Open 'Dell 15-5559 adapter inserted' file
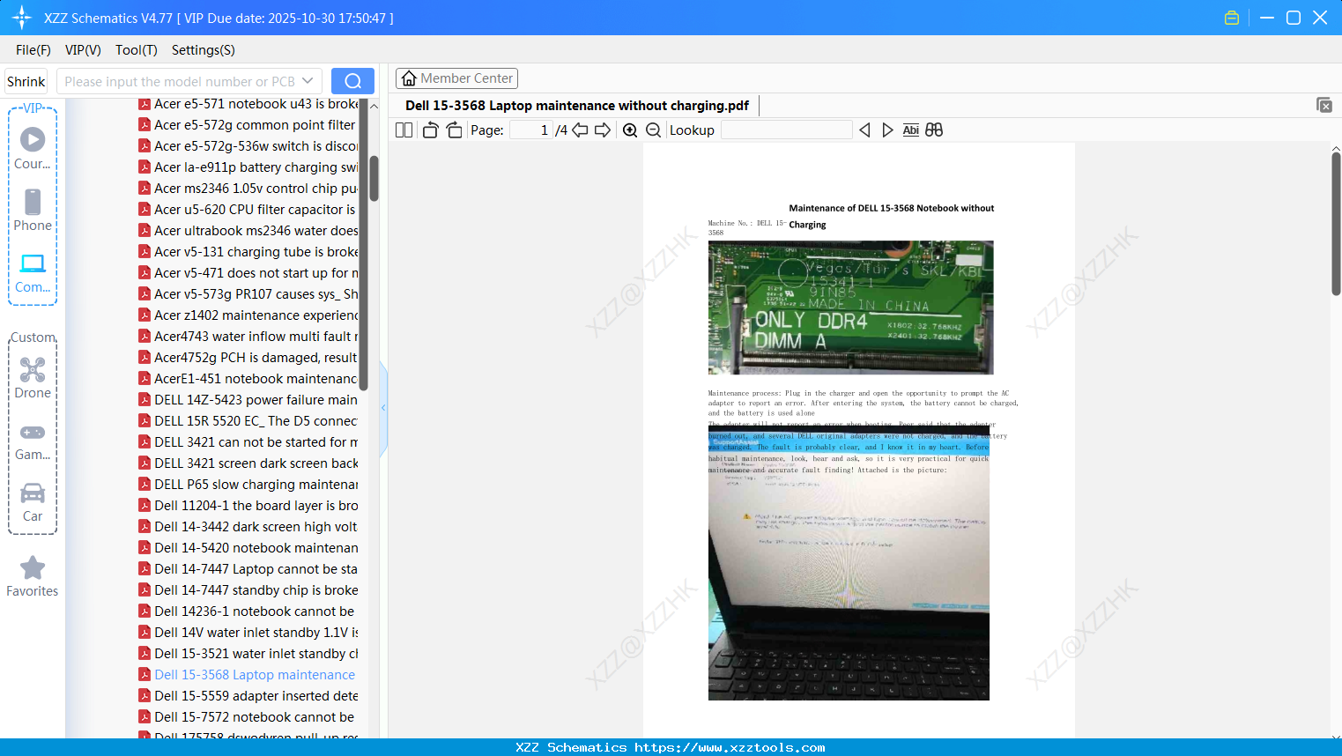1342x756 pixels. (x=248, y=696)
